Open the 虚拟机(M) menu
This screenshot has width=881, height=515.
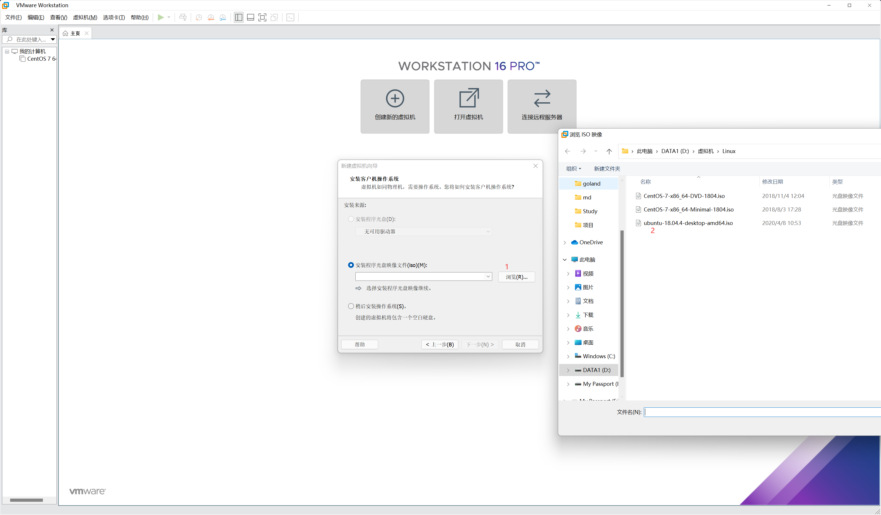pyautogui.click(x=85, y=18)
